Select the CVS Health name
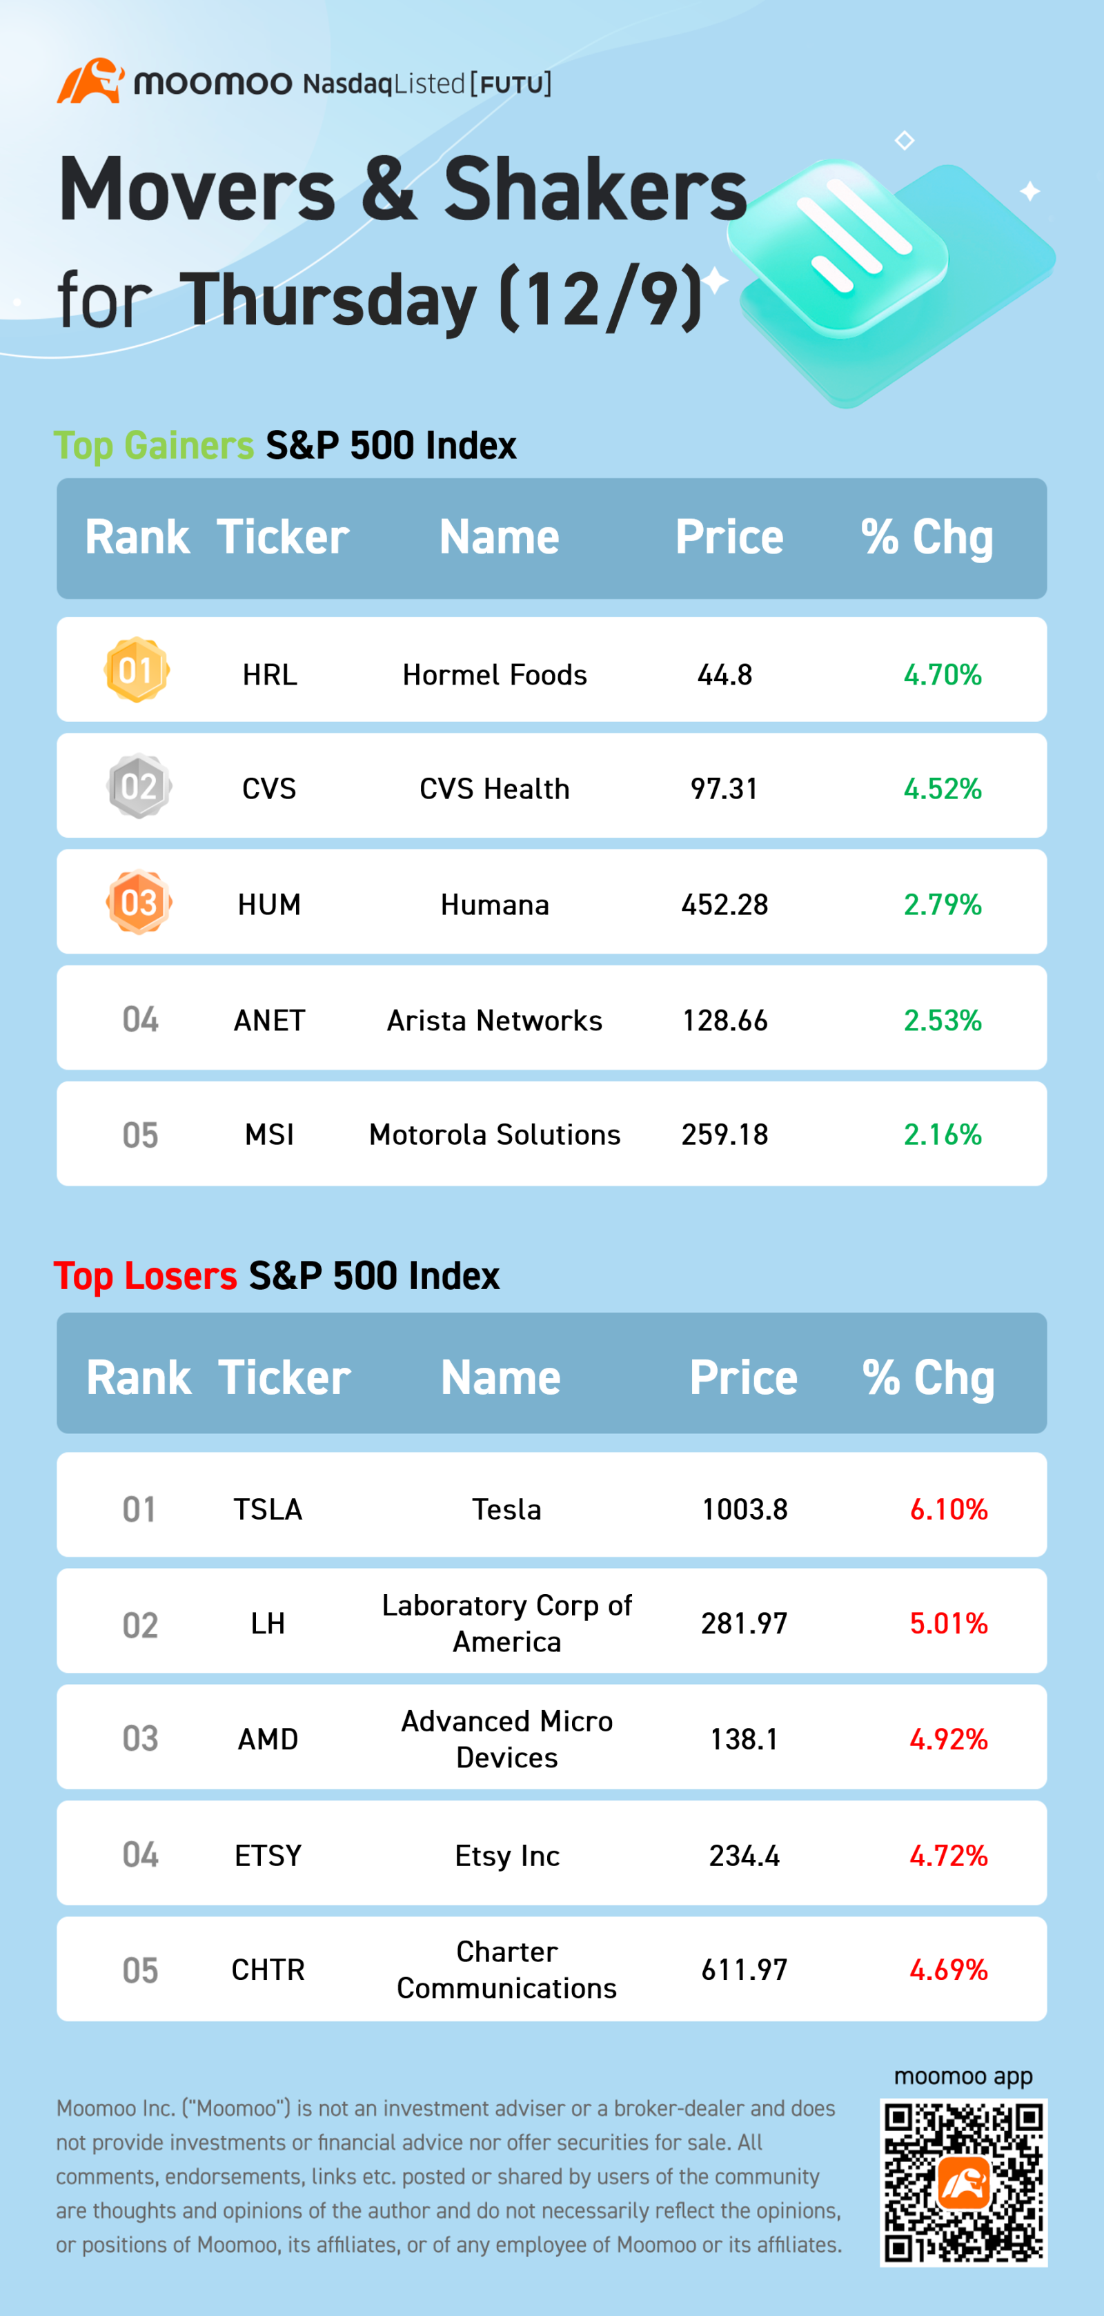The width and height of the screenshot is (1104, 2316). point(495,789)
